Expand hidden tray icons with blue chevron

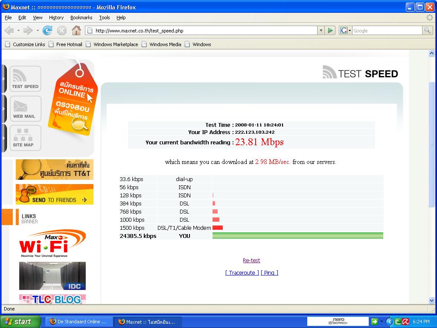(x=389, y=322)
